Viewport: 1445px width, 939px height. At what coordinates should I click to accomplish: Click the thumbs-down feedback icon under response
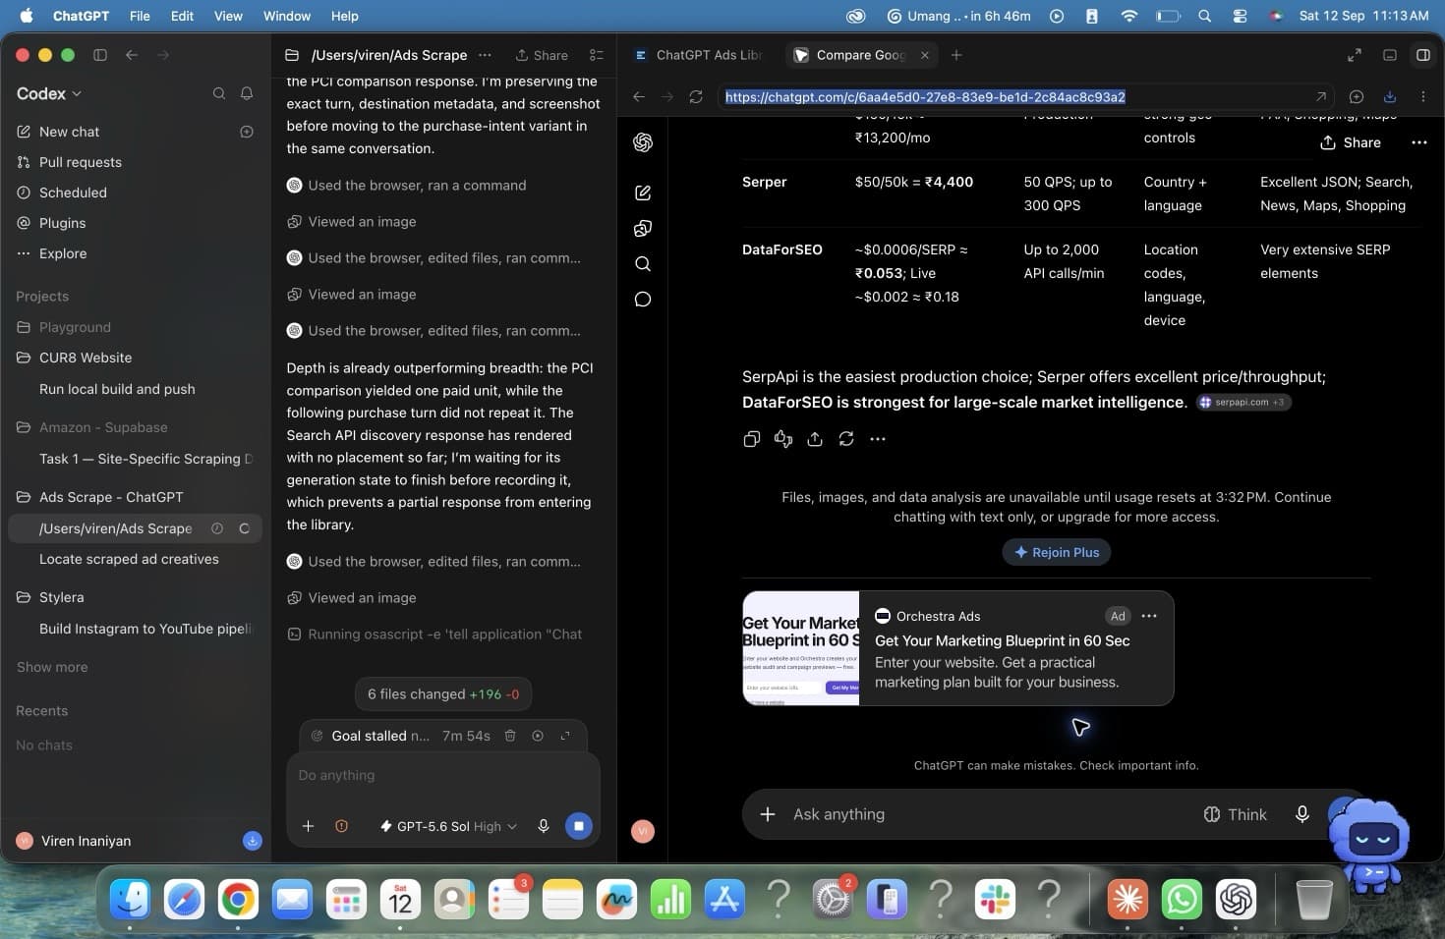pos(783,439)
